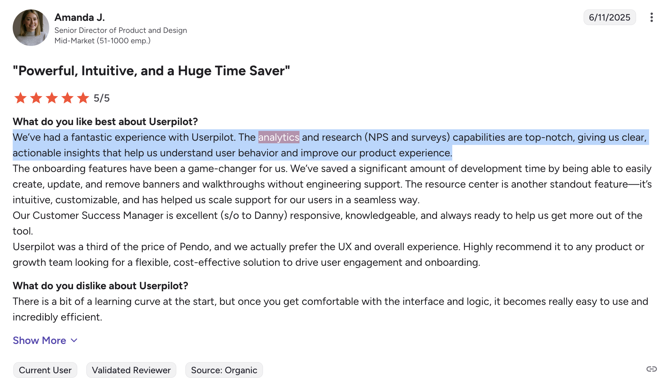Click the first rating star

tap(21, 98)
